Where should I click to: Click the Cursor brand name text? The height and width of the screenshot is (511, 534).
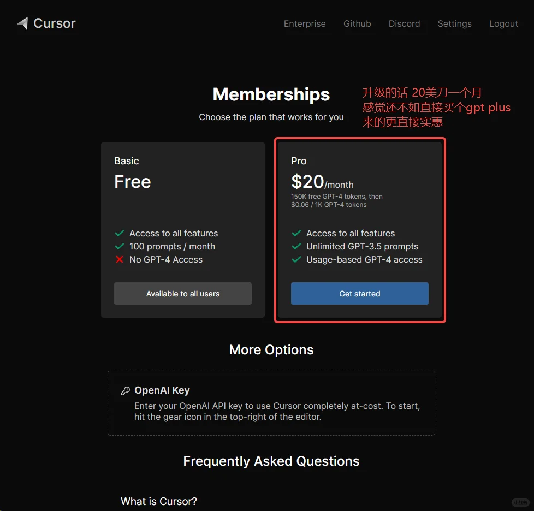click(55, 23)
